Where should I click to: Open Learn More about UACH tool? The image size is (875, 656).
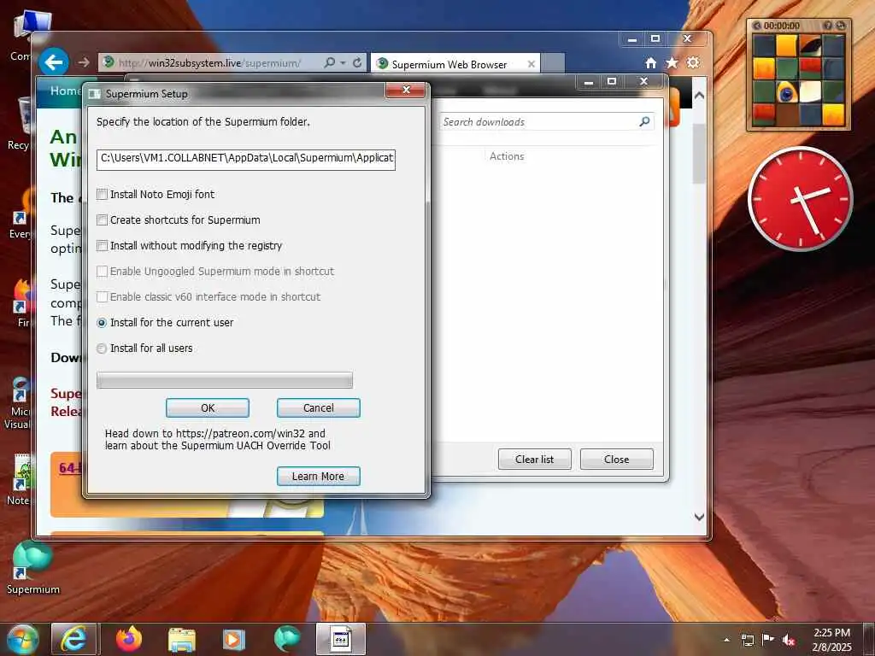[318, 477]
